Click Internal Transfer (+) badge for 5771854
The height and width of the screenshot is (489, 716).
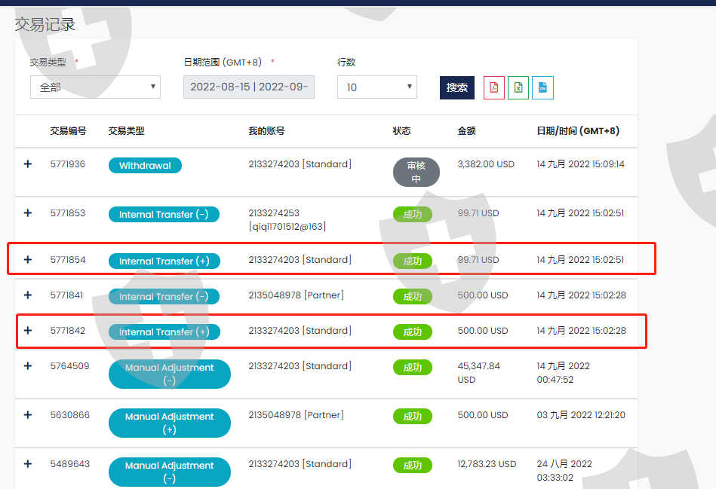pyautogui.click(x=164, y=261)
